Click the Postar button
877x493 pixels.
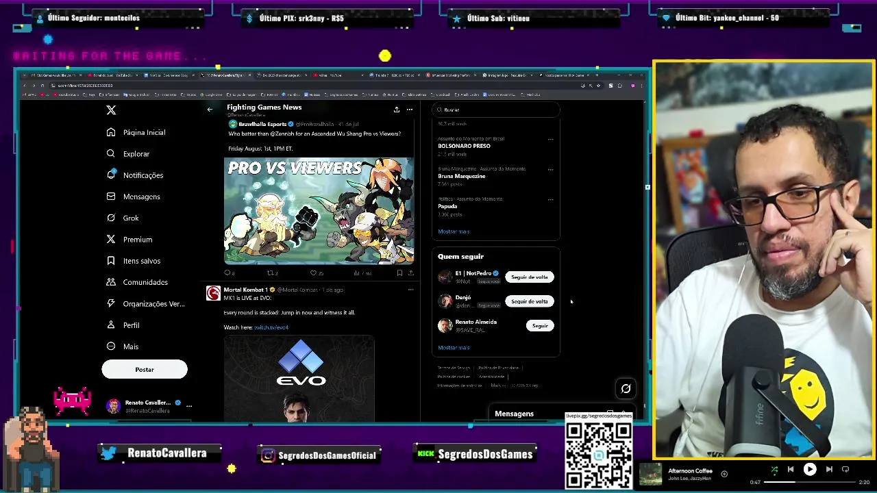[x=145, y=370]
